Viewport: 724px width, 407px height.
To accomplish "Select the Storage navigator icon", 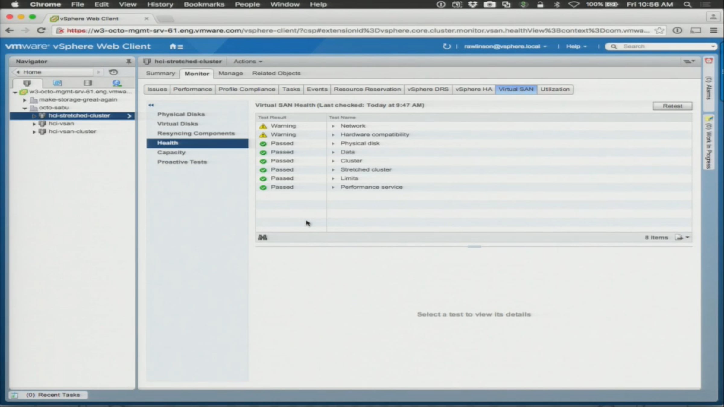I will pos(87,83).
